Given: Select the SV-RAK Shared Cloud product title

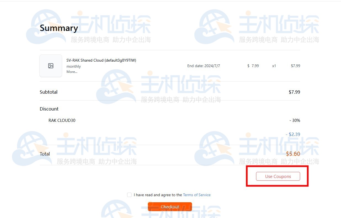Looking at the screenshot, I should point(101,60).
